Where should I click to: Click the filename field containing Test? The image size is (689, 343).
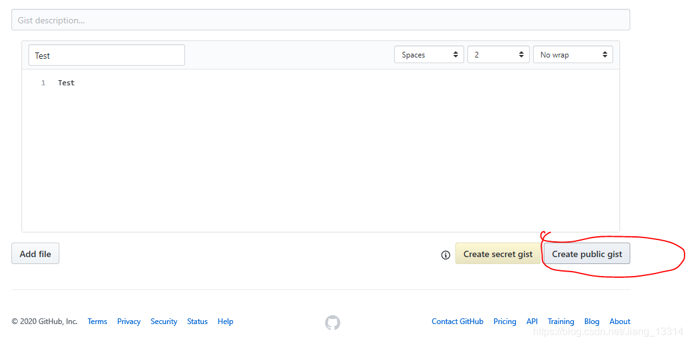pyautogui.click(x=107, y=56)
